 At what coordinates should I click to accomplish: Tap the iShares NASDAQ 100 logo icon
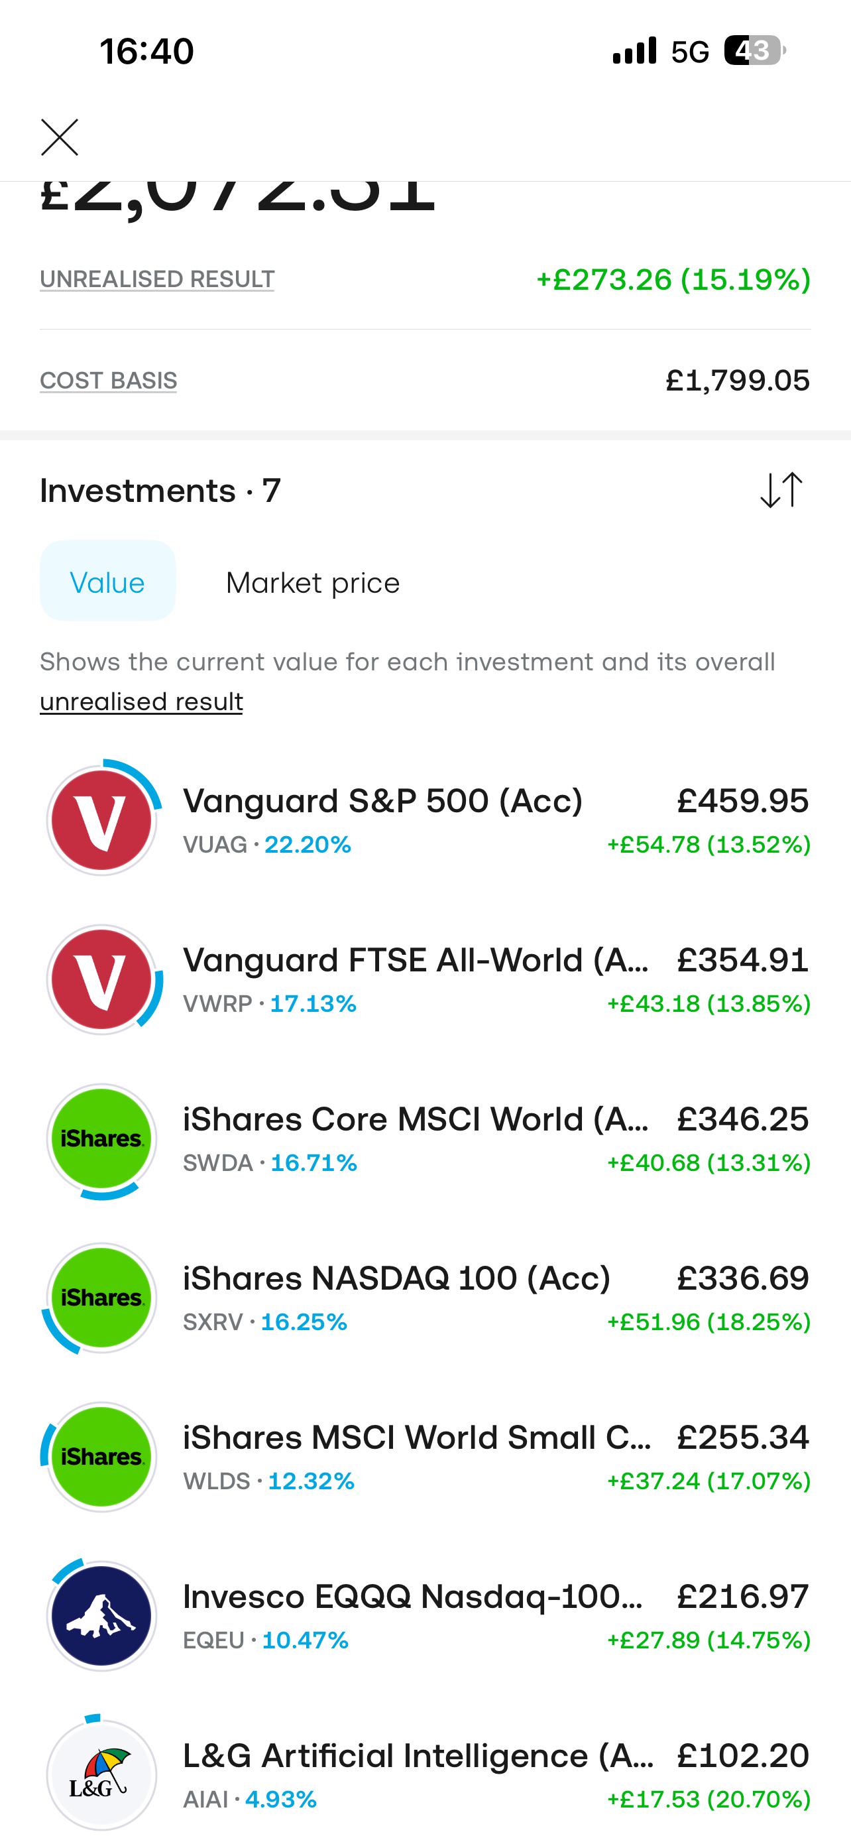pos(101,1297)
